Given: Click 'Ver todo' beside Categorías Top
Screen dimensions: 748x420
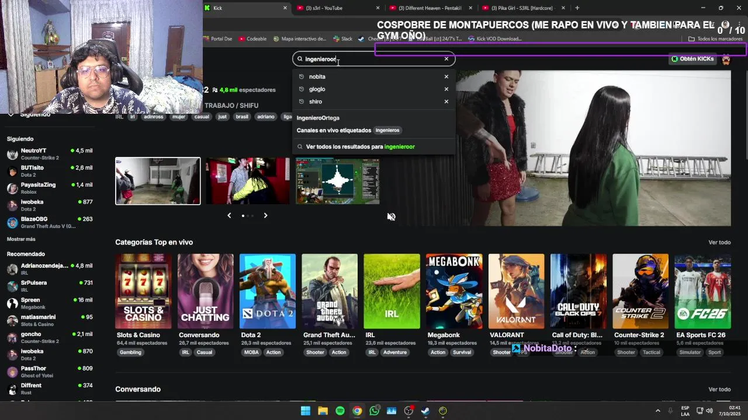Looking at the screenshot, I should (x=719, y=242).
